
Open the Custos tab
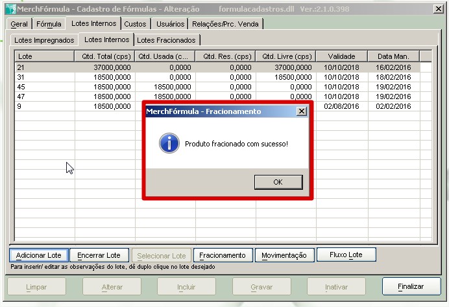(x=135, y=24)
